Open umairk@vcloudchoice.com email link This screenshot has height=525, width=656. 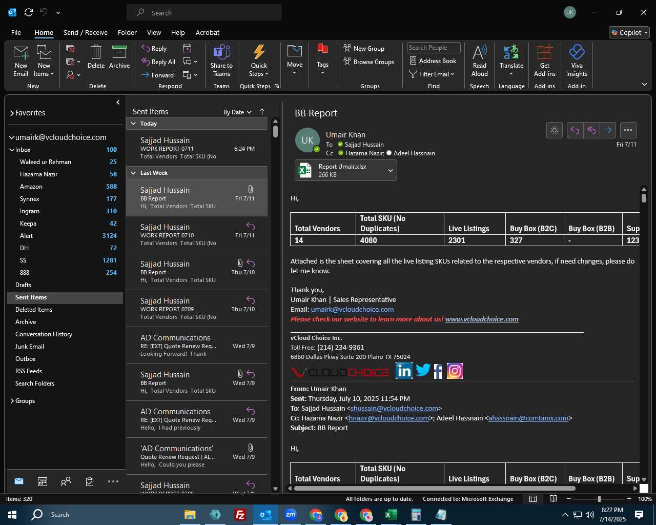point(352,310)
